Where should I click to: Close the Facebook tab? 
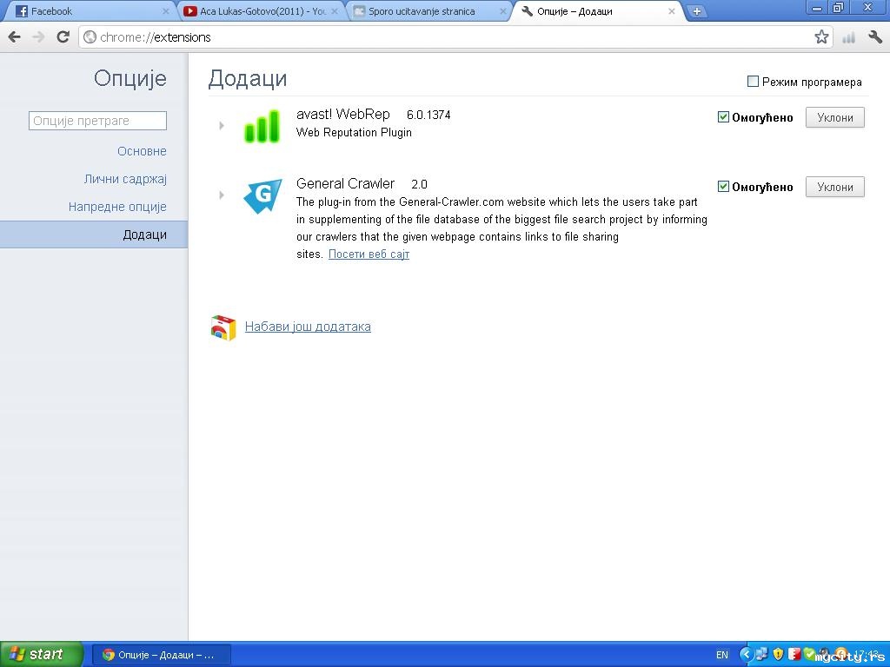(x=166, y=10)
